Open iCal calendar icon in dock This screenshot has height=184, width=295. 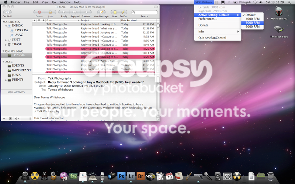(170, 176)
